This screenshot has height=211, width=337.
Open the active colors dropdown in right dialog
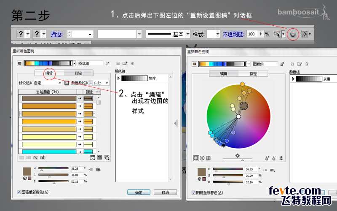pyautogui.click(x=249, y=64)
